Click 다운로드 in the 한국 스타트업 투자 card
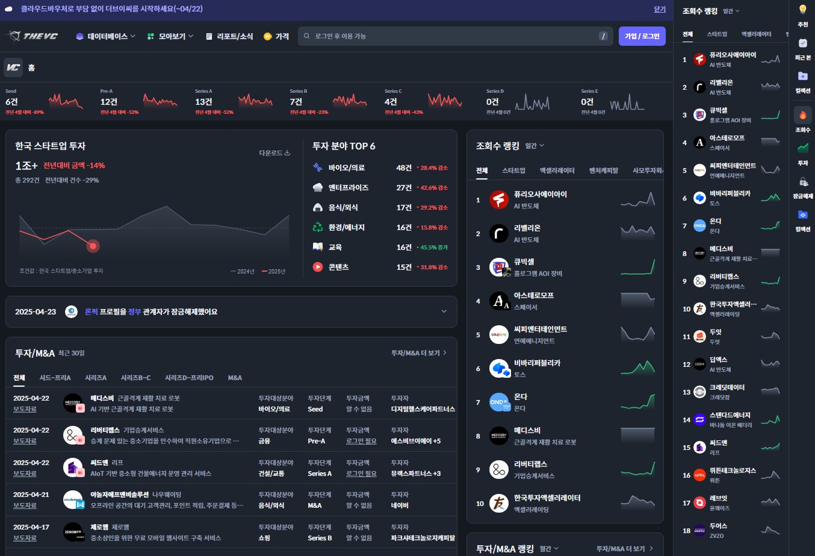Image resolution: width=815 pixels, height=556 pixels. [273, 152]
